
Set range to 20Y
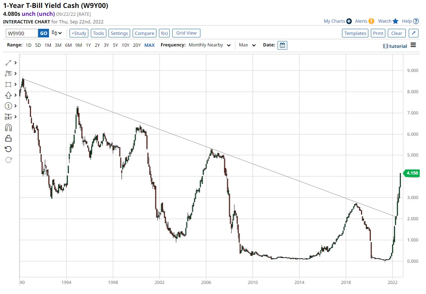pos(137,45)
